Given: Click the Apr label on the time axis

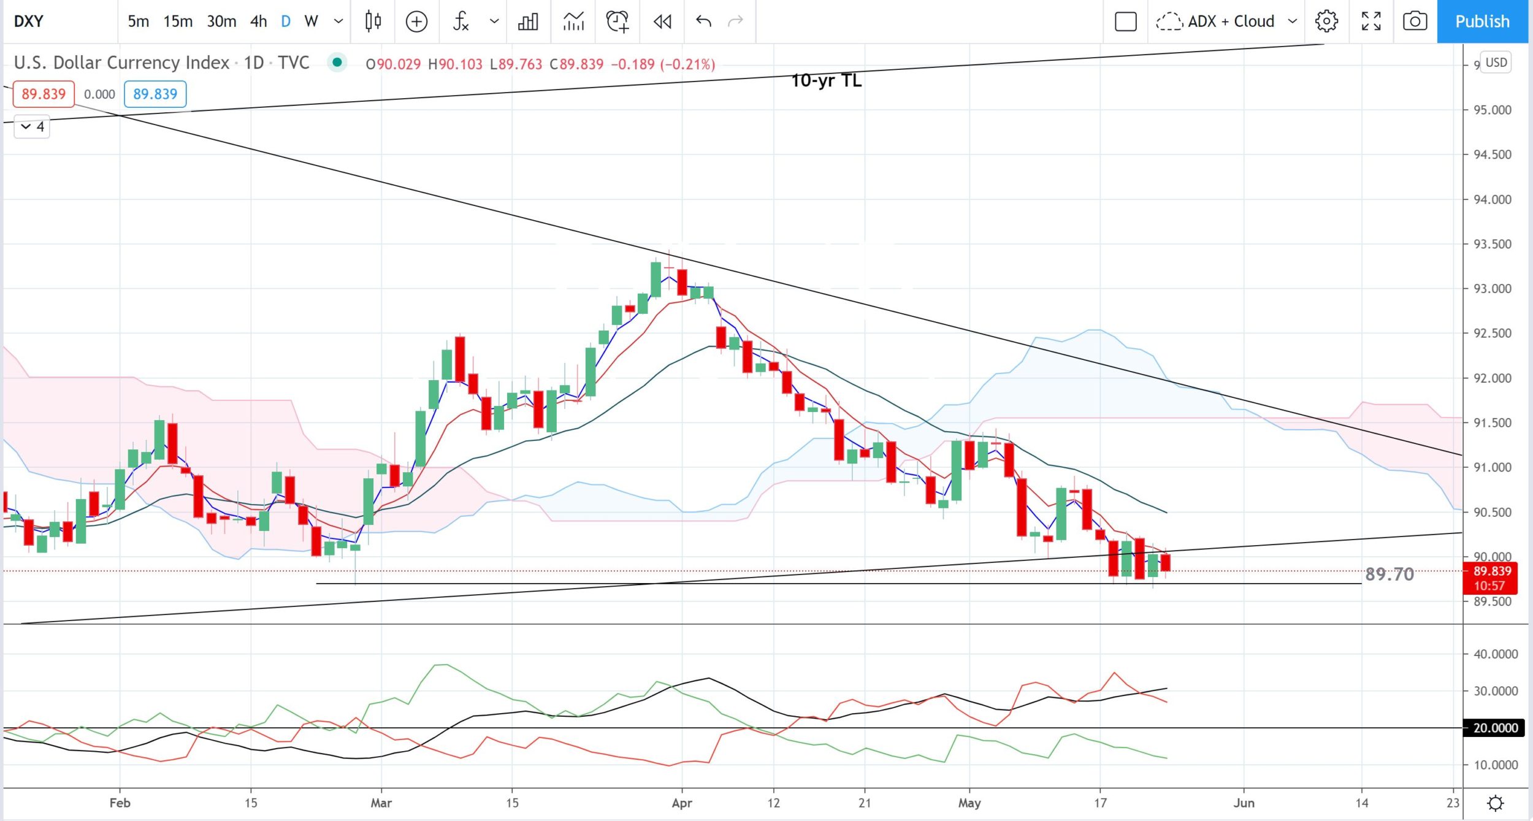Looking at the screenshot, I should (x=682, y=803).
